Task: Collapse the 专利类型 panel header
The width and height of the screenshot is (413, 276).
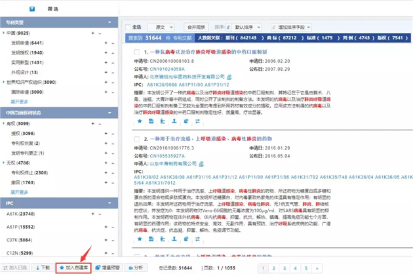Action: click(110, 22)
